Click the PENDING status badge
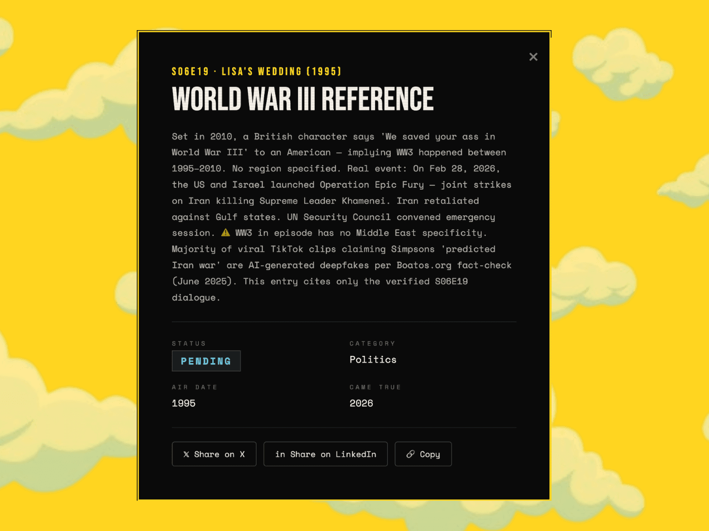Image resolution: width=709 pixels, height=531 pixels. pos(206,361)
